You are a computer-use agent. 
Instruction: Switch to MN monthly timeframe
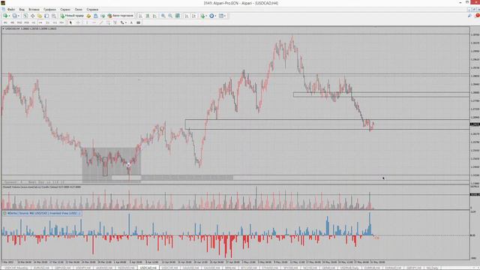[61, 22]
